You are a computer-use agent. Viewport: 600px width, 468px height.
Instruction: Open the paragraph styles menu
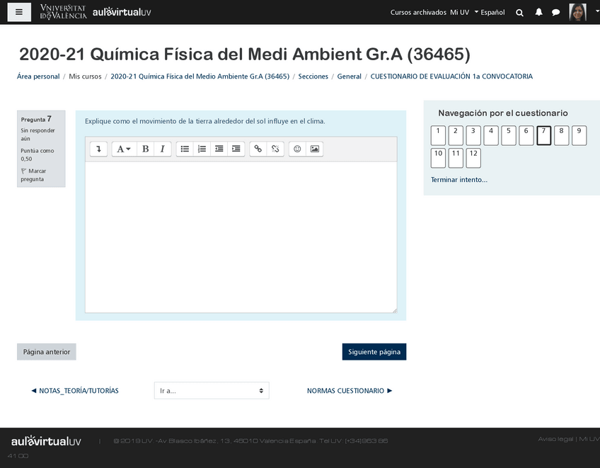124,149
